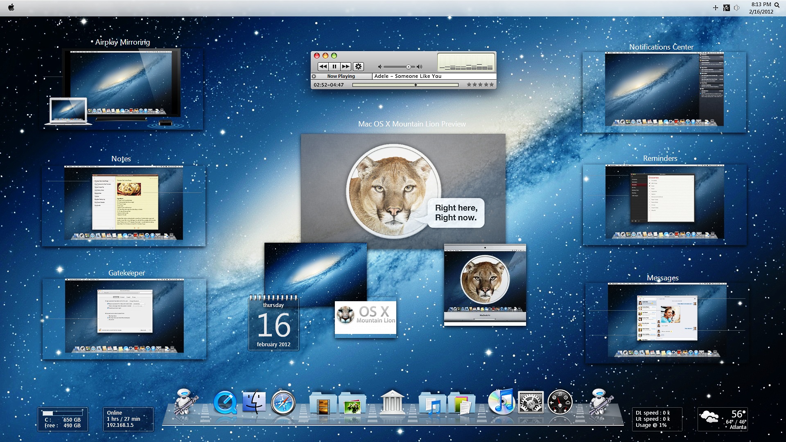Open the skull tray icon in menu bar
This screenshot has width=786, height=442.
click(726, 8)
